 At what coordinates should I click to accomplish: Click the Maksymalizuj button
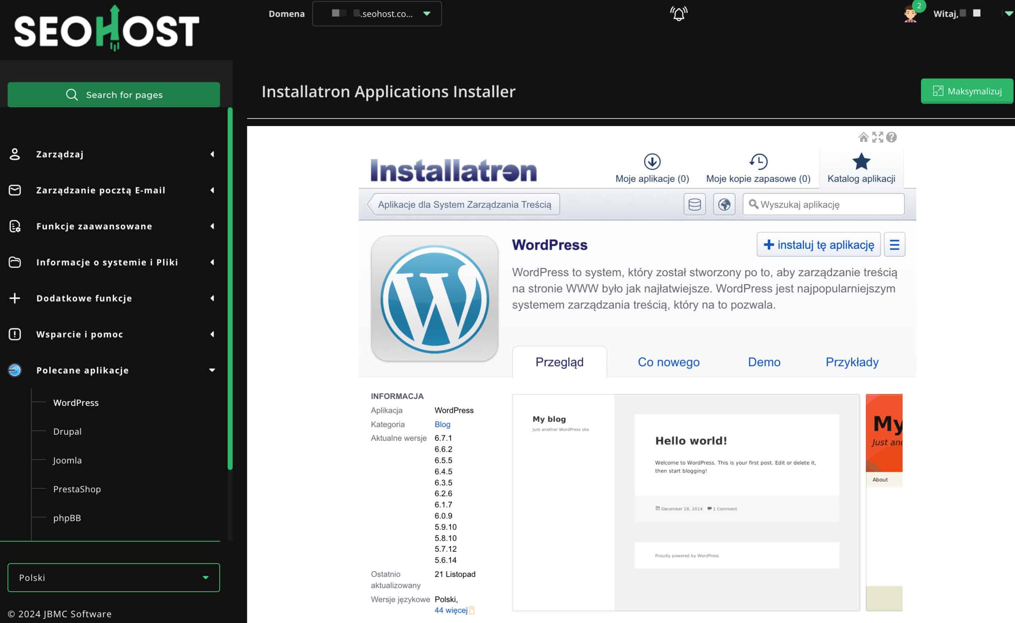click(967, 91)
